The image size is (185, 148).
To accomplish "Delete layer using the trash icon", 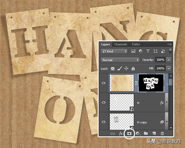I will 162,134.
